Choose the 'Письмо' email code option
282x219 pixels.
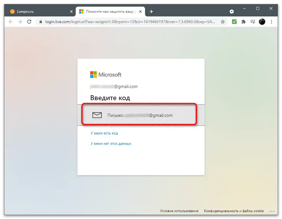(141, 115)
